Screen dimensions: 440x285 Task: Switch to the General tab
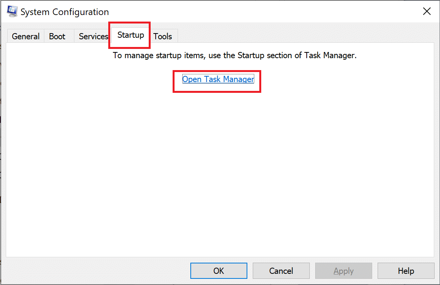click(x=25, y=36)
